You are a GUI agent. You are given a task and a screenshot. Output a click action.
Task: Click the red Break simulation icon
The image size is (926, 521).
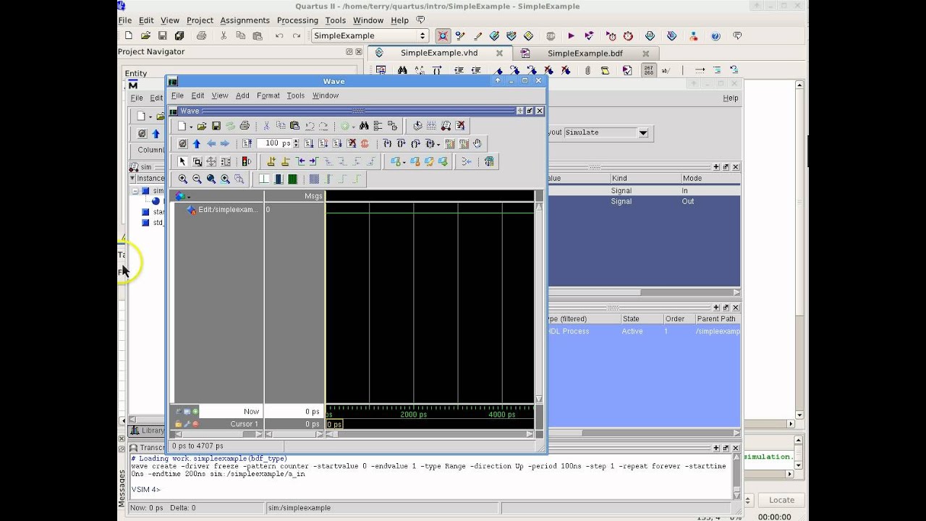pyautogui.click(x=365, y=143)
